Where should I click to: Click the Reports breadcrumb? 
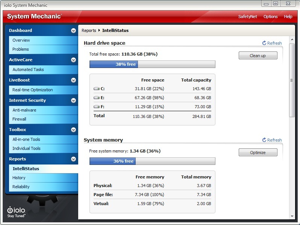89,30
